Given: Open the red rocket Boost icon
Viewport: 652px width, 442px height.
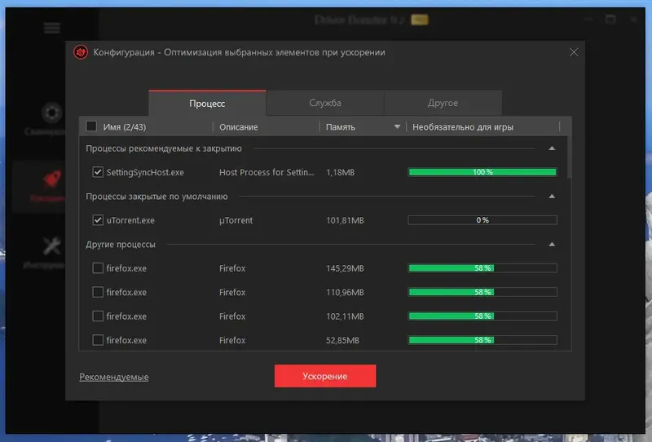Looking at the screenshot, I should coord(52,179).
